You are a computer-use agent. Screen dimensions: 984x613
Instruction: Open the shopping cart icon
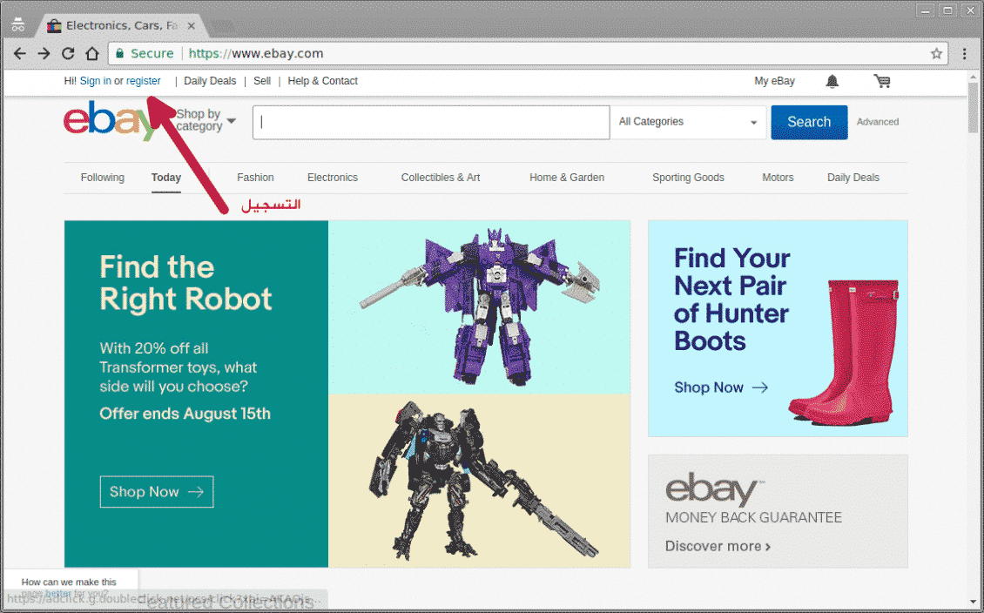882,81
